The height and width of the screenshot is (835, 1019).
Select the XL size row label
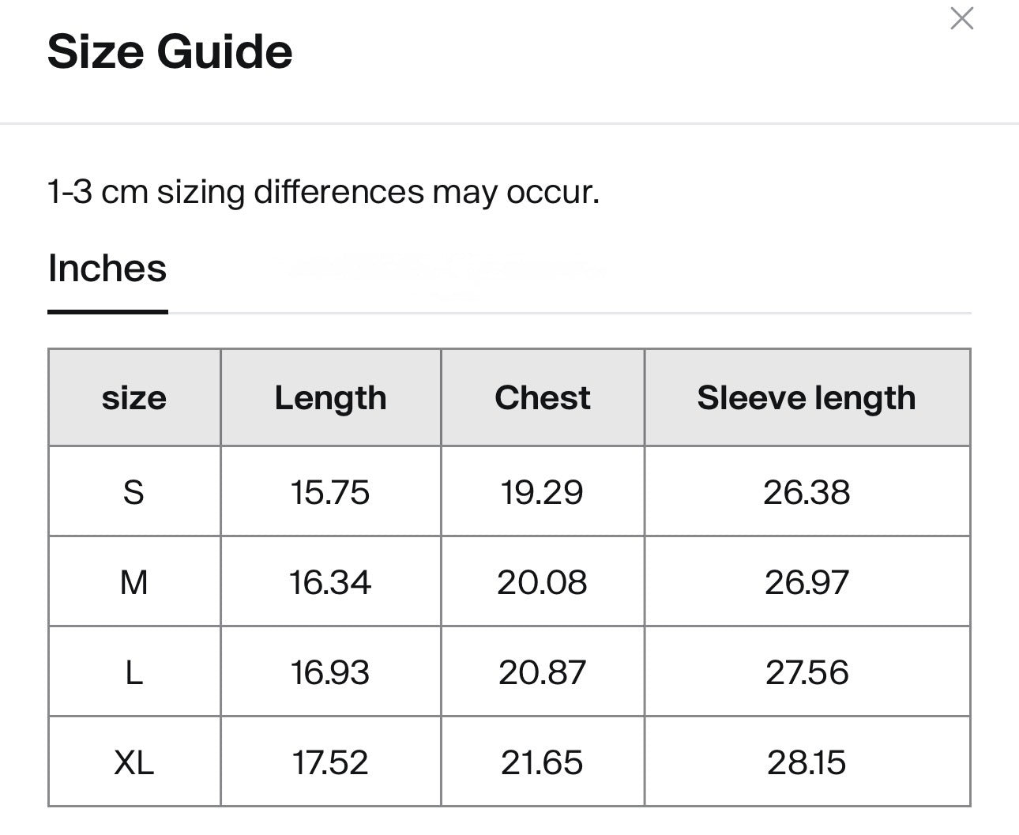(134, 762)
